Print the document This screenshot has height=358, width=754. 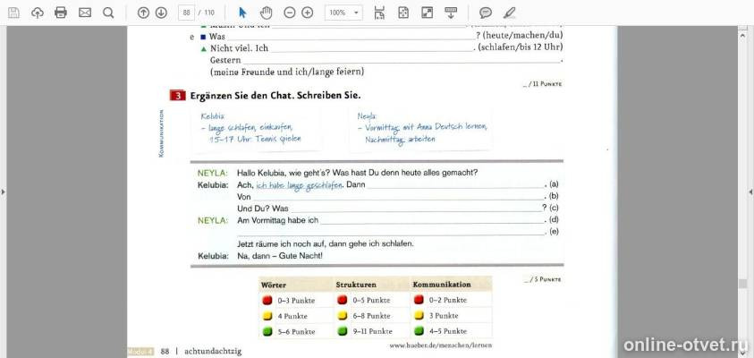tap(61, 13)
